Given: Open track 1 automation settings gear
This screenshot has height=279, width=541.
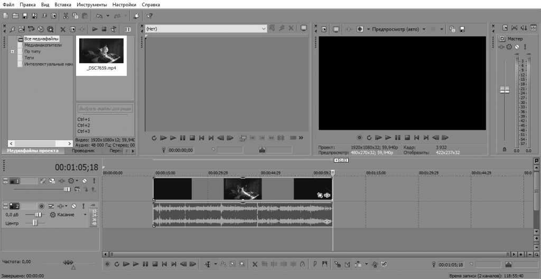Looking at the screenshot, I should [71, 180].
